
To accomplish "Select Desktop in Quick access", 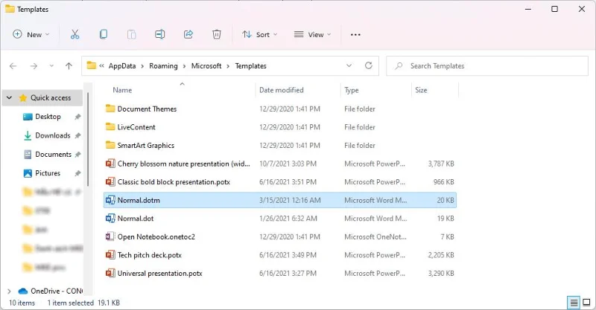I will pyautogui.click(x=48, y=117).
